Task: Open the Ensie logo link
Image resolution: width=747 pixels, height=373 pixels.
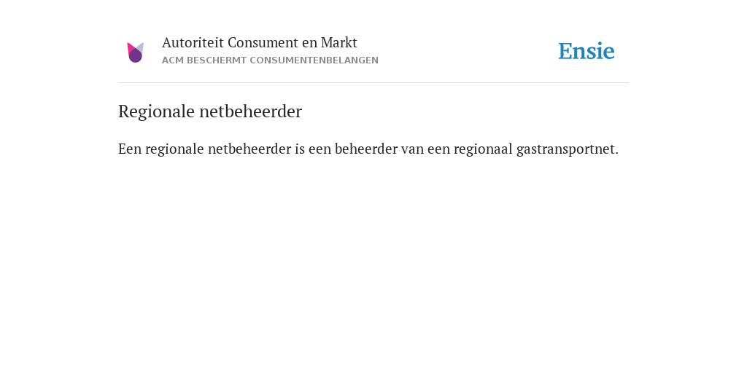Action: click(587, 51)
